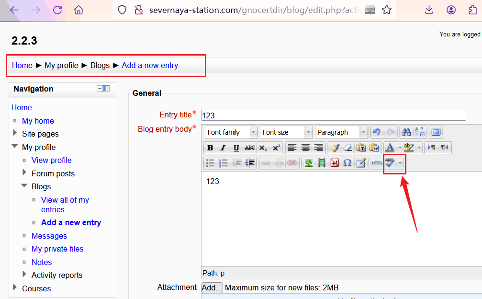Image resolution: width=482 pixels, height=299 pixels.
Task: Open the View profile link
Action: (x=51, y=160)
